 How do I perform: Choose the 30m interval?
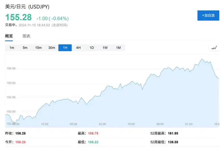pyautogui.click(x=52, y=48)
